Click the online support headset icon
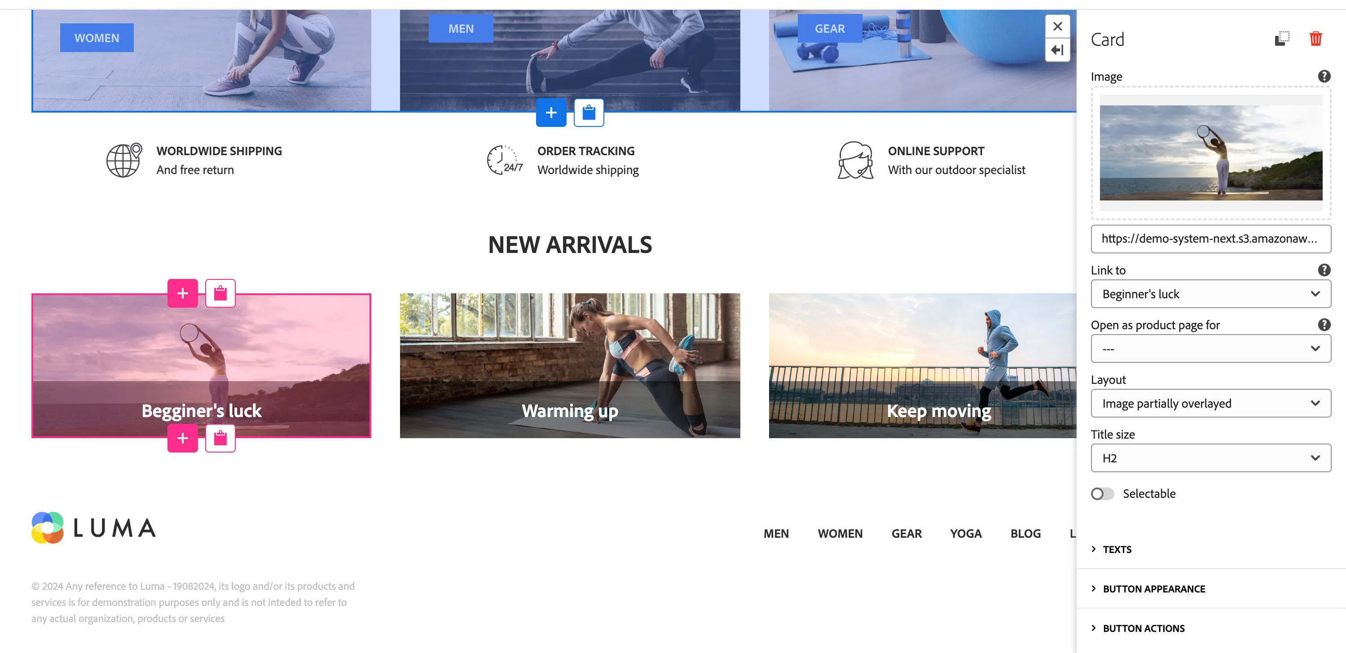Viewport: 1346px width, 653px height. [x=855, y=160]
